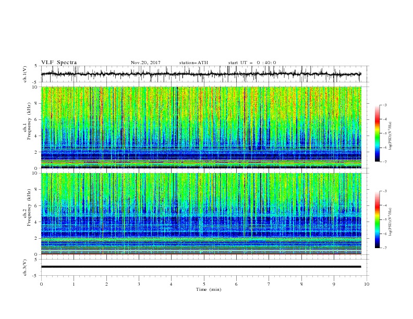The height and width of the screenshot is (319, 413).
Task: Click time axis tick label "4"
Action: coord(172,284)
